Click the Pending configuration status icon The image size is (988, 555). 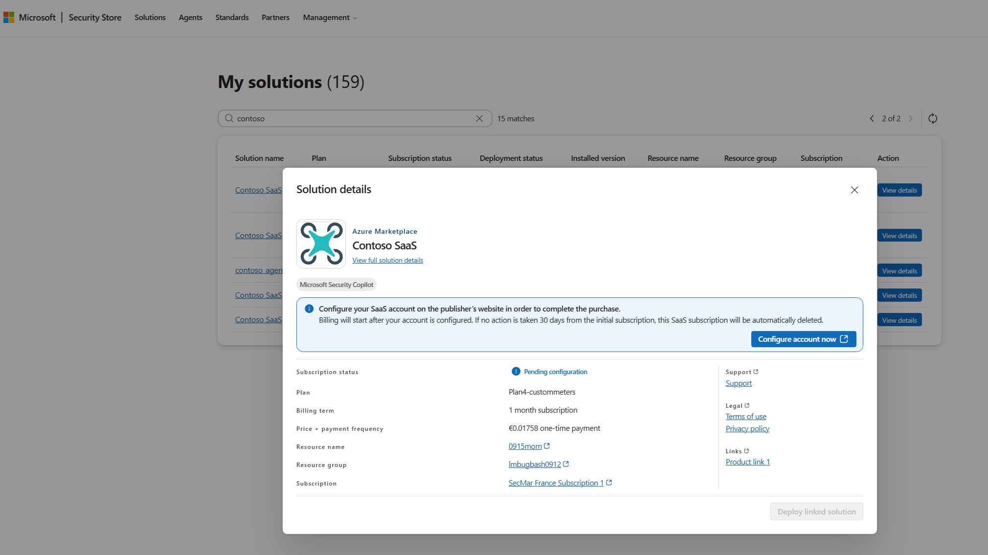click(516, 372)
